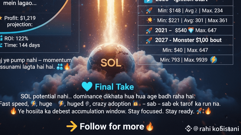Viewport: 241px width, 135px height.
Task: Click the lightning icon after Fast speed
Action: [x=33, y=104]
